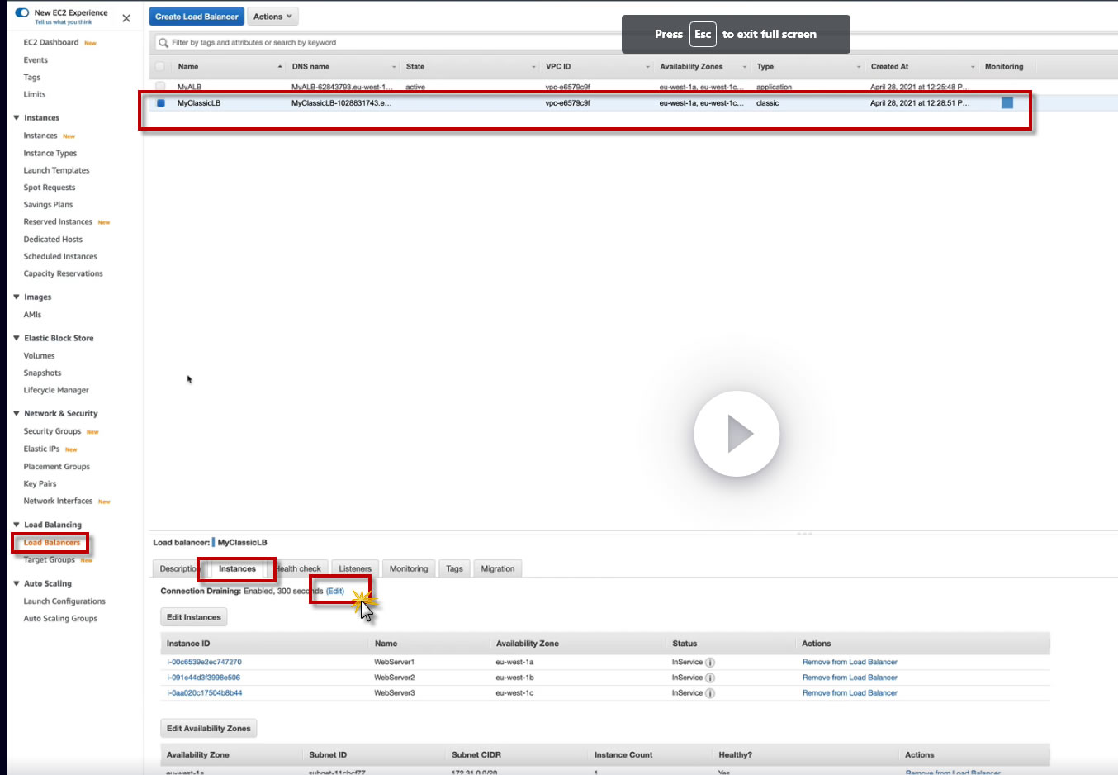The width and height of the screenshot is (1118, 775).
Task: Collapse the Network & Security section
Action: click(x=17, y=413)
